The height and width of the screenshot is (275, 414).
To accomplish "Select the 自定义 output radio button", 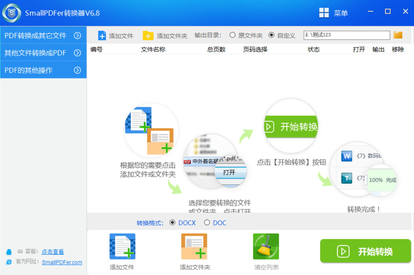I will 271,35.
